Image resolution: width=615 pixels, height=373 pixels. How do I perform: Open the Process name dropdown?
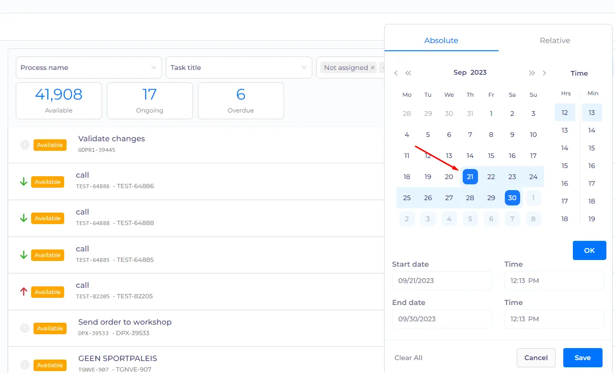[x=89, y=68]
